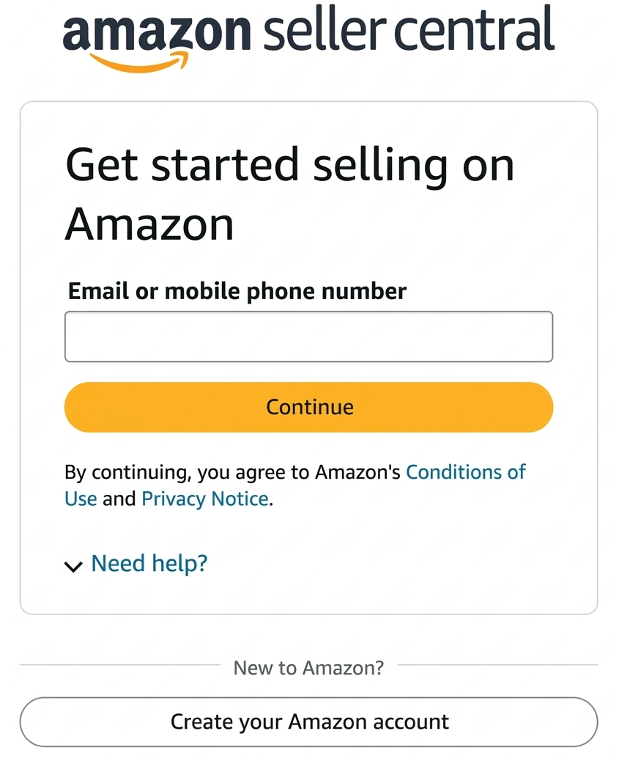Click inside the empty login input box

(x=308, y=337)
